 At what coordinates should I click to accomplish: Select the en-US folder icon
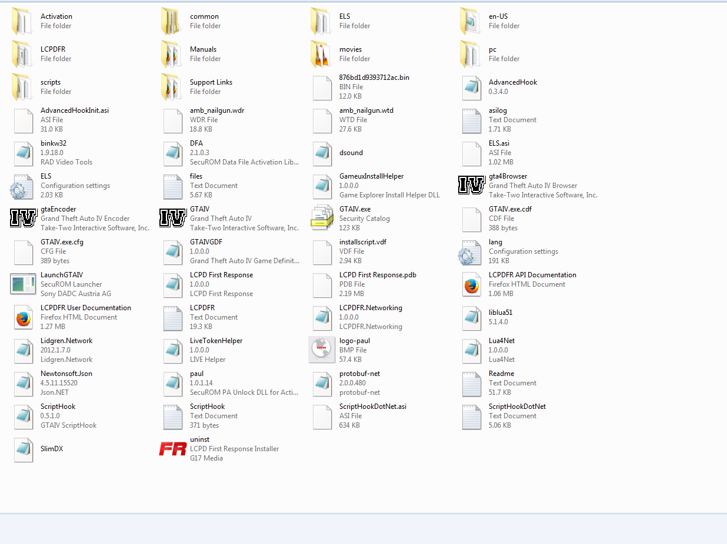click(471, 21)
